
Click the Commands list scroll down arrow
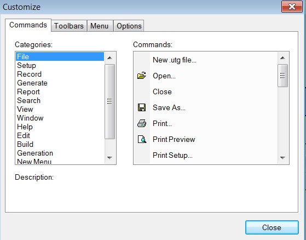282,158
